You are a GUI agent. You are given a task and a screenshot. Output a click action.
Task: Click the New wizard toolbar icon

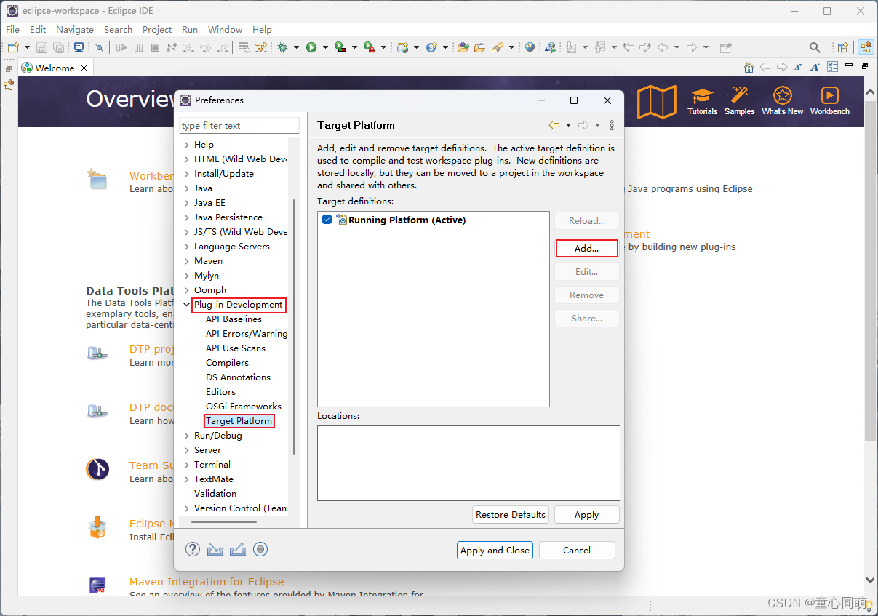12,48
